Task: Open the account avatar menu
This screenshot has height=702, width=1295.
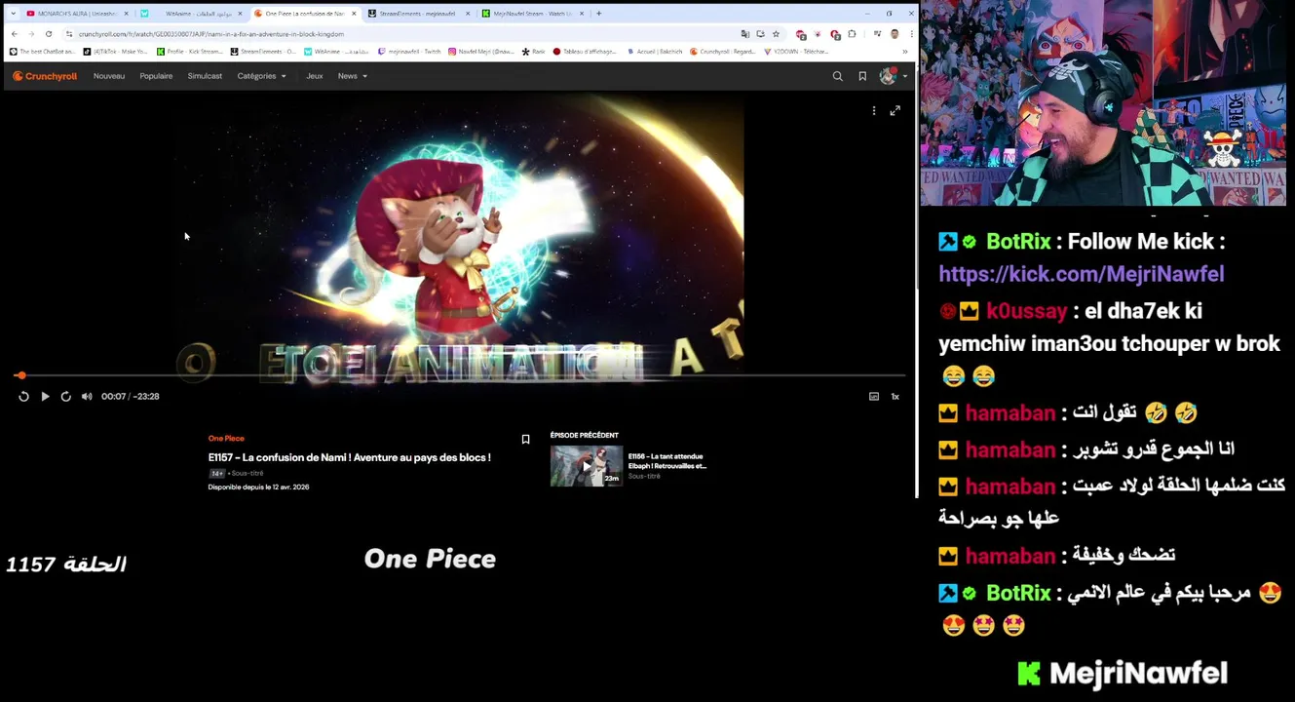Action: (892, 76)
